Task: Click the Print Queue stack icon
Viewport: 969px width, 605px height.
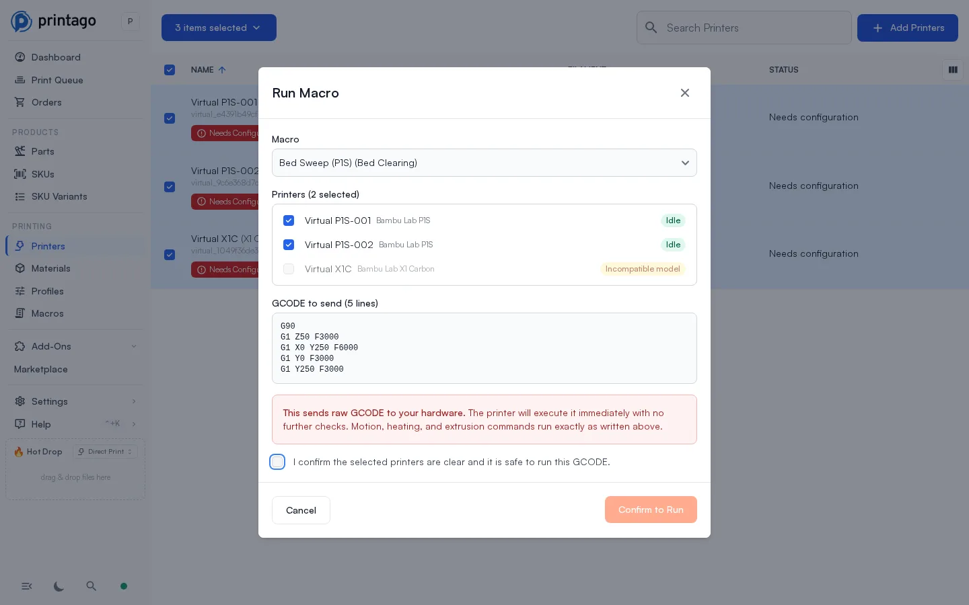Action: 20,80
